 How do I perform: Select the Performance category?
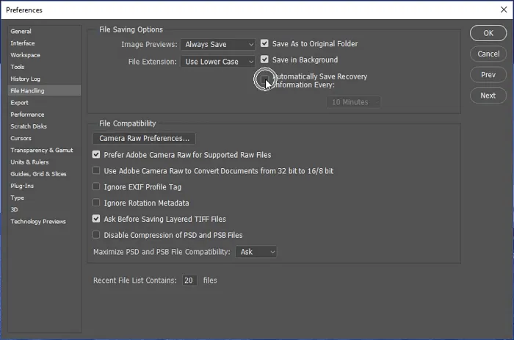click(27, 115)
